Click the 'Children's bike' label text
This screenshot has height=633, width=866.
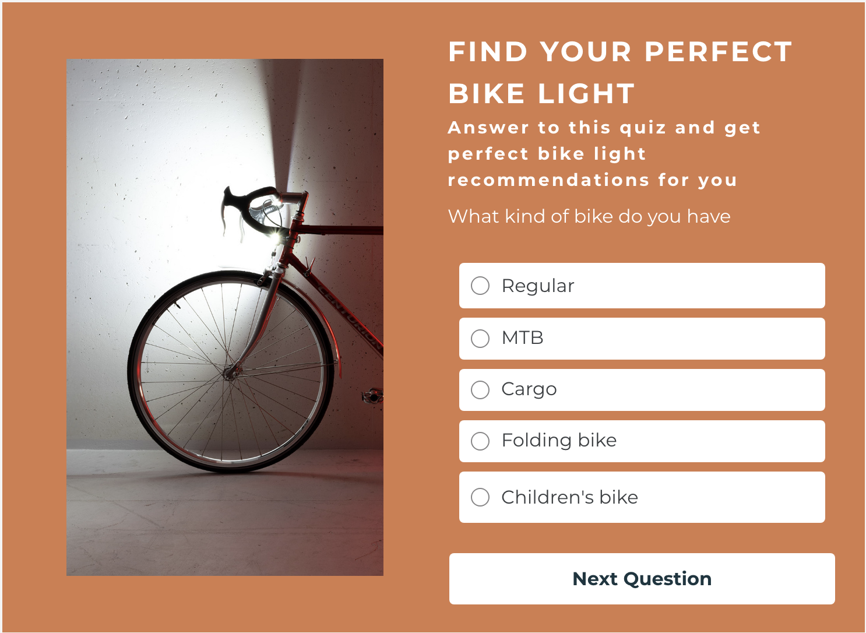(x=570, y=497)
